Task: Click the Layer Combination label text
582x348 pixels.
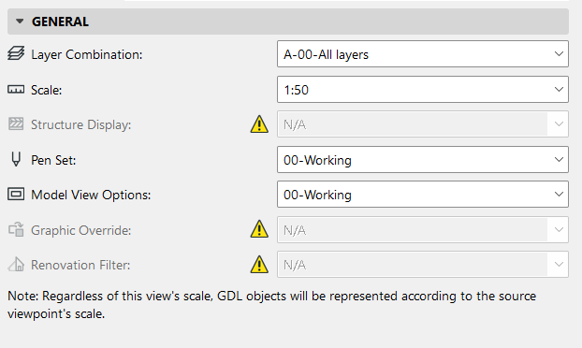Action: tap(86, 54)
